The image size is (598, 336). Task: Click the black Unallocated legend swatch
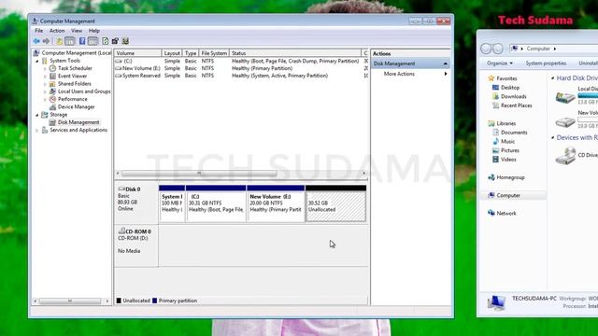coord(119,301)
